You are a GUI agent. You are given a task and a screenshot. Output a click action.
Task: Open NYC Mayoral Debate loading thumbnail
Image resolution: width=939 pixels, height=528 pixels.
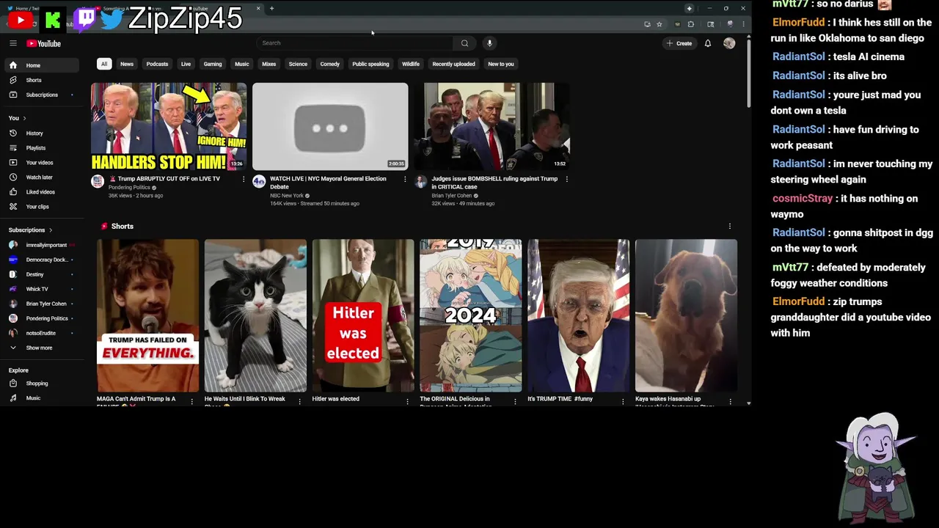click(x=330, y=126)
